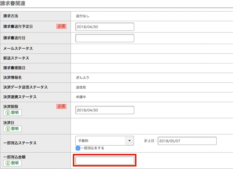Click the 計上日 date field showing 2018/05/07
Screen dimensions: 233x169
[x=187, y=141]
